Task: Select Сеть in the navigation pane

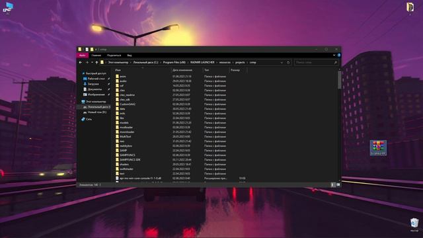Action: 89,119
